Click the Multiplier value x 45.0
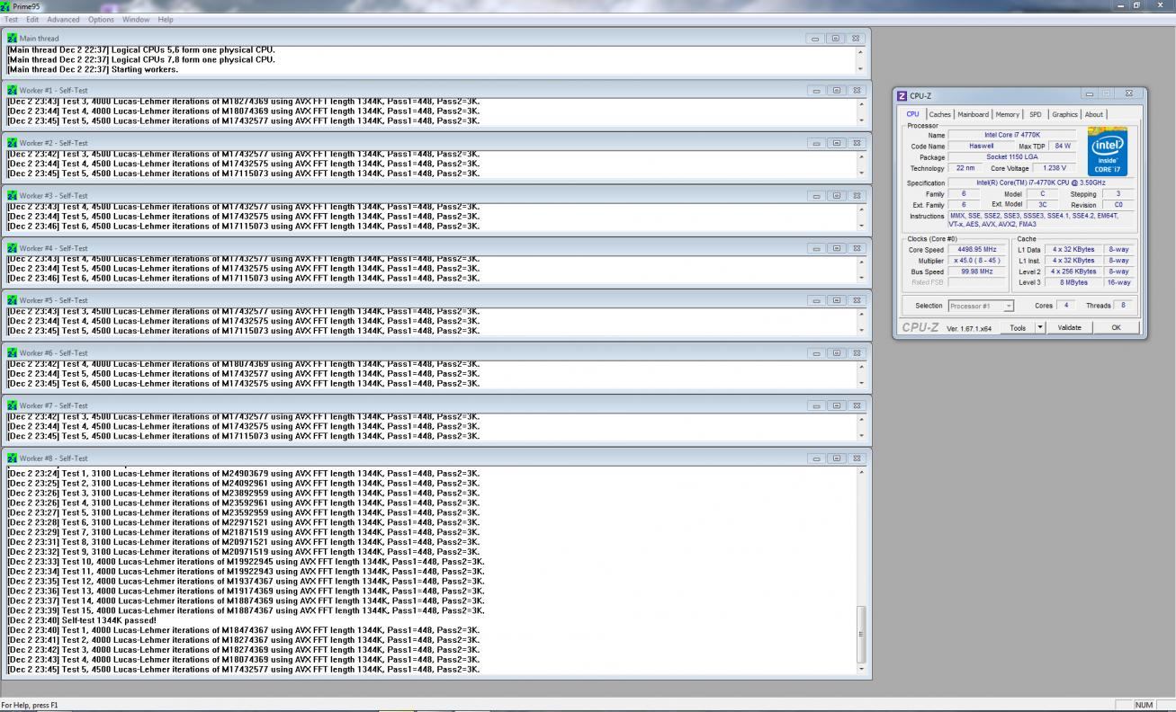This screenshot has height=712, width=1176. [x=977, y=261]
